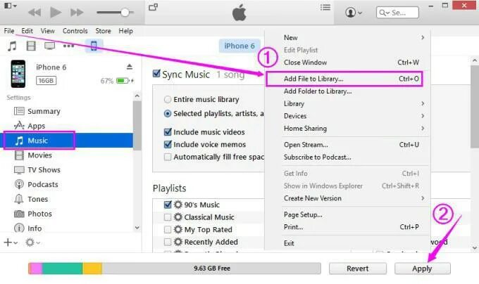Click the rewind previous track button

35,13
